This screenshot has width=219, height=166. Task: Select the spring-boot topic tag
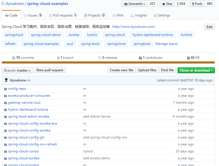[x=90, y=44]
